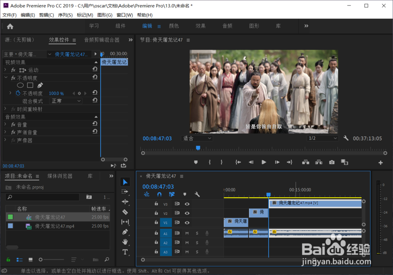The width and height of the screenshot is (393, 275).
Task: Mute audio track A1
Action: [x=187, y=233]
